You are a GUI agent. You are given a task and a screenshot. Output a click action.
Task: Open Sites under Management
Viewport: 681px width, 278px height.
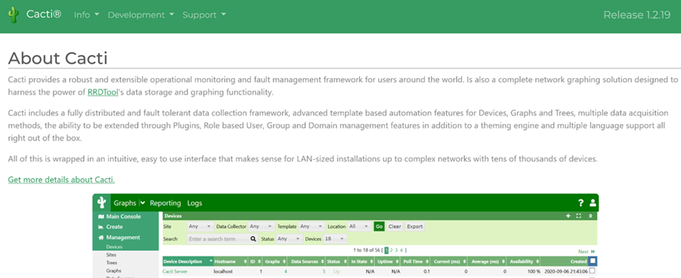click(111, 255)
